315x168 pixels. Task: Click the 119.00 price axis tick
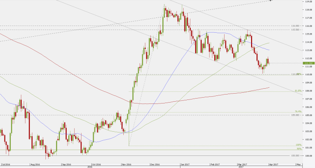click(x=308, y=1)
